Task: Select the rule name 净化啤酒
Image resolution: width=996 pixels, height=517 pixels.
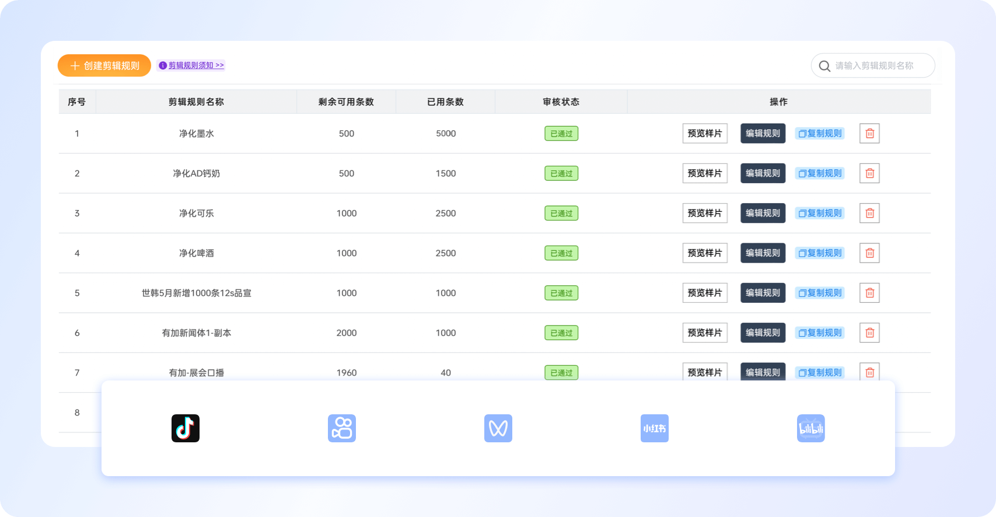Action: point(197,253)
